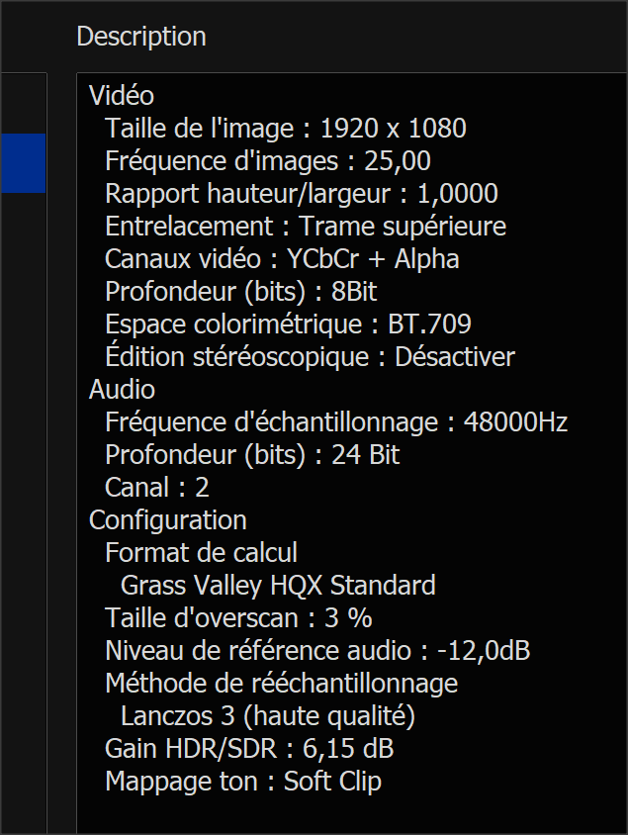
Task: Click the Mappage ton Soft Clip line
Action: click(243, 781)
